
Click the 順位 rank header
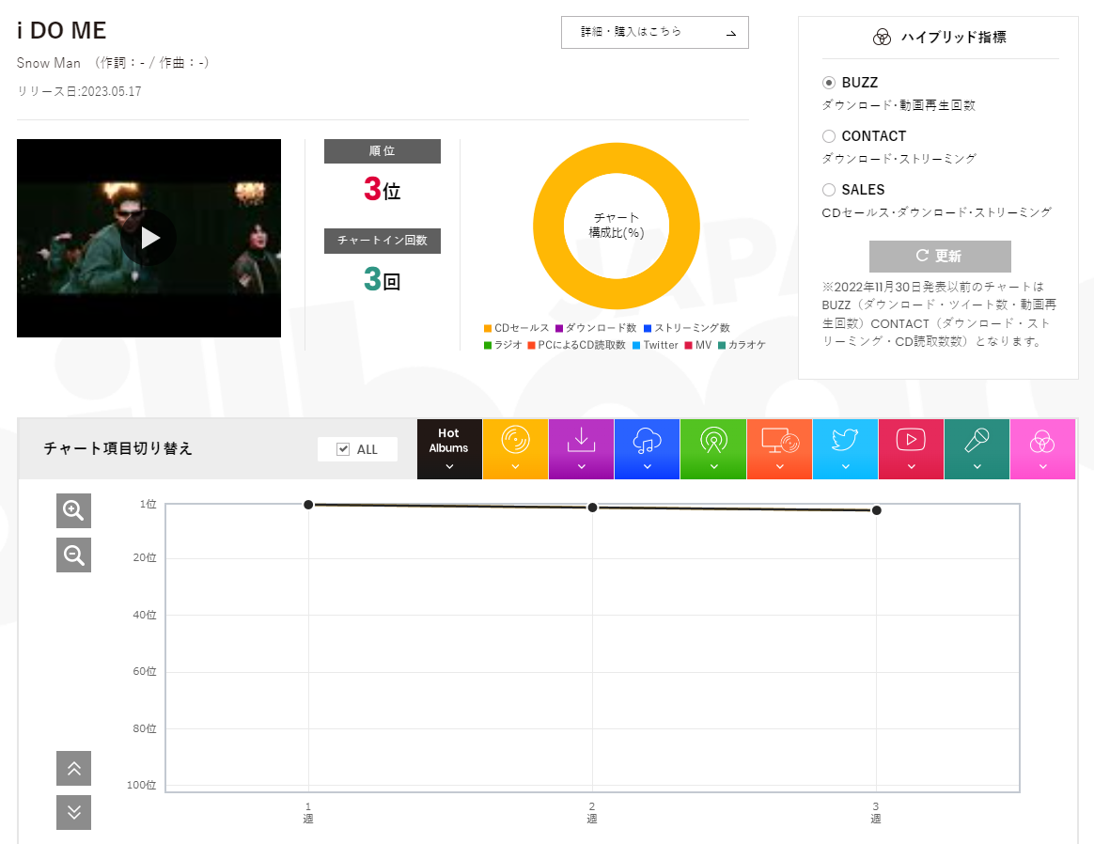383,151
